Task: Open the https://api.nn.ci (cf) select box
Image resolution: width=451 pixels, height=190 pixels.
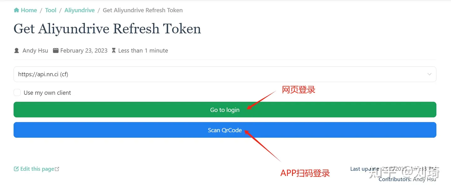Action: 225,74
